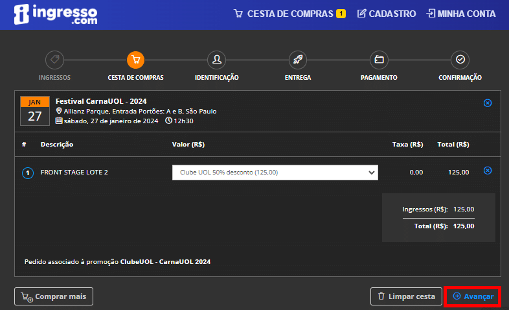Click the Descrição column header
This screenshot has height=310, width=509.
click(x=57, y=144)
